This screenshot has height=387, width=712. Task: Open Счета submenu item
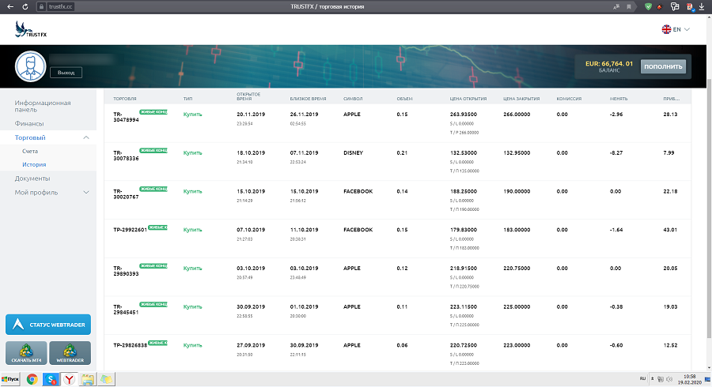(x=30, y=151)
